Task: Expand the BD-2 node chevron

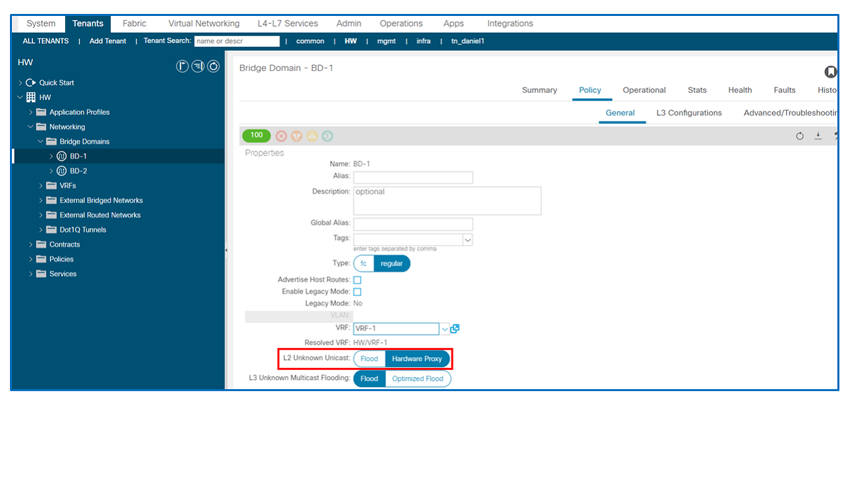Action: pos(51,171)
